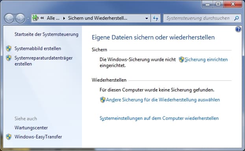The width and height of the screenshot is (245, 151).
Task: Click 'Systemabbild erstellen' in the sidebar
Action: [x=38, y=48]
